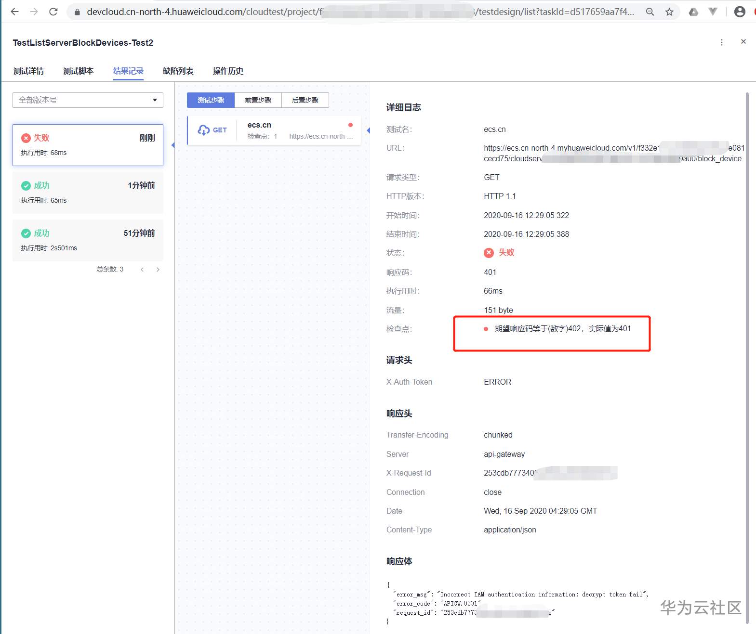Viewport: 756px width, 634px height.
Task: Click the browser address bar URL
Action: (360, 12)
